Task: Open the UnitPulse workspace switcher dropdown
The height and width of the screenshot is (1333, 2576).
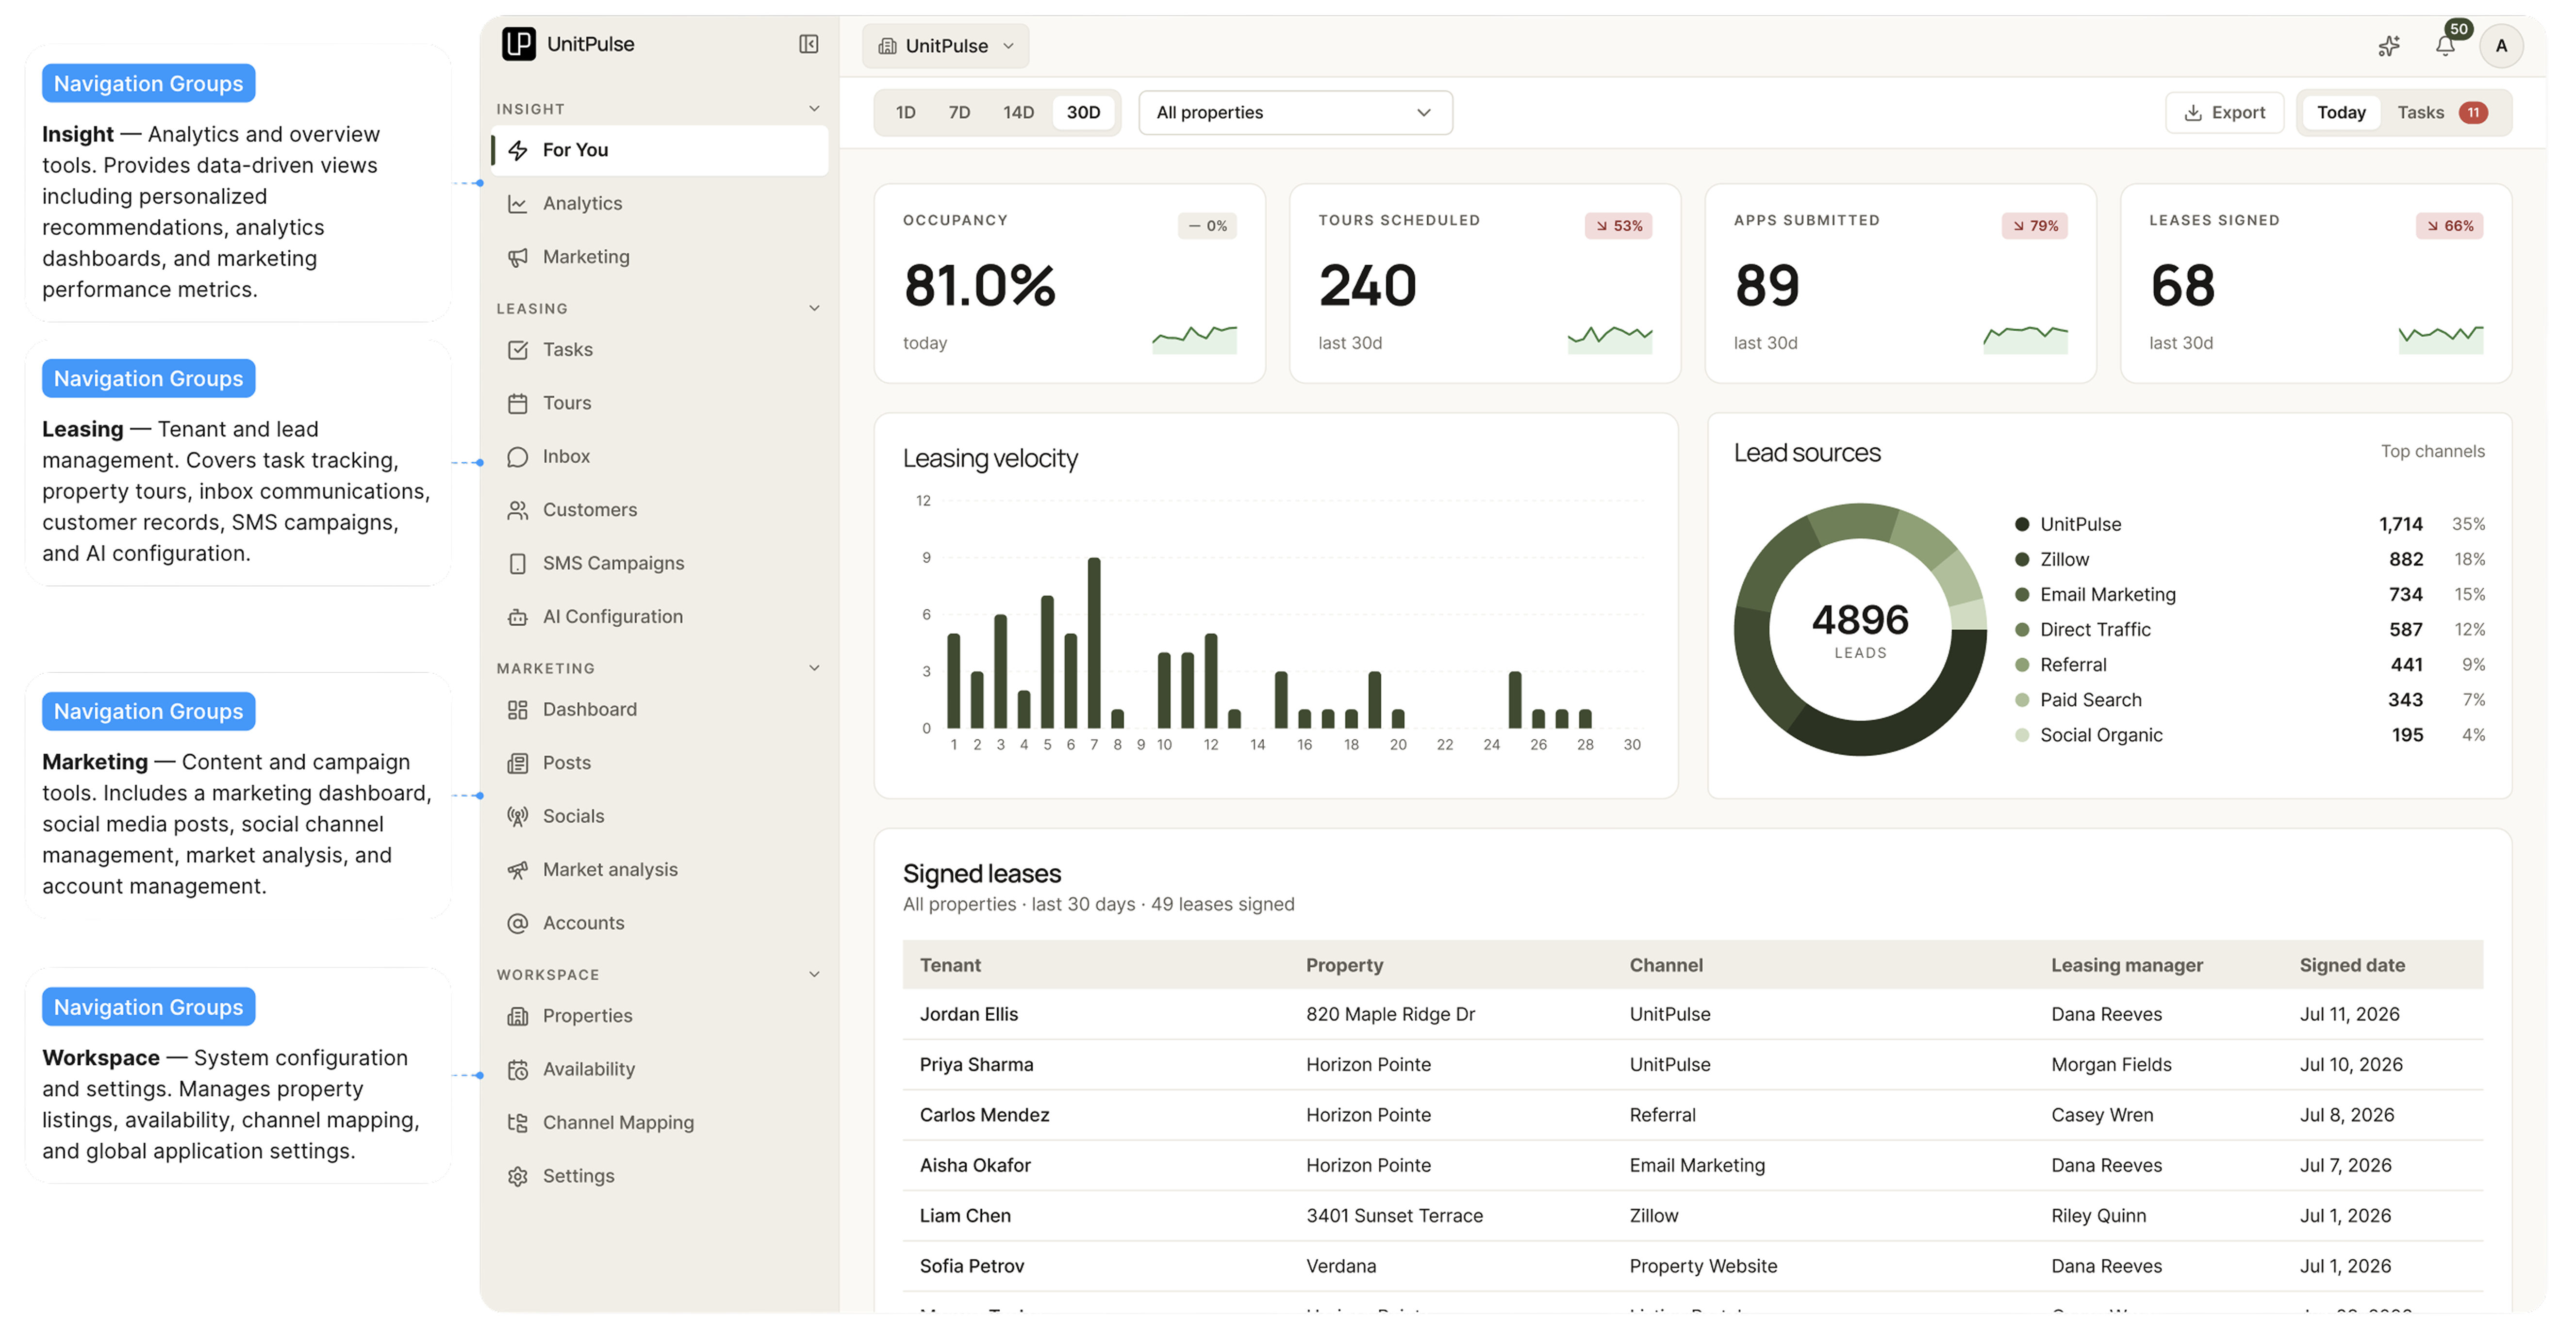Action: [946, 46]
